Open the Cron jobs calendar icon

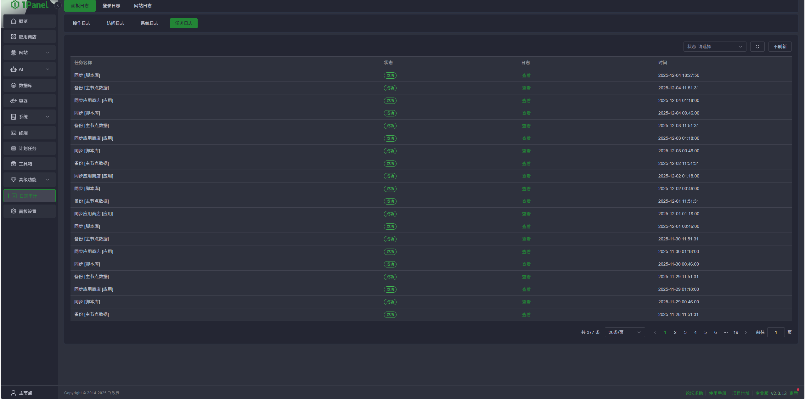(14, 149)
